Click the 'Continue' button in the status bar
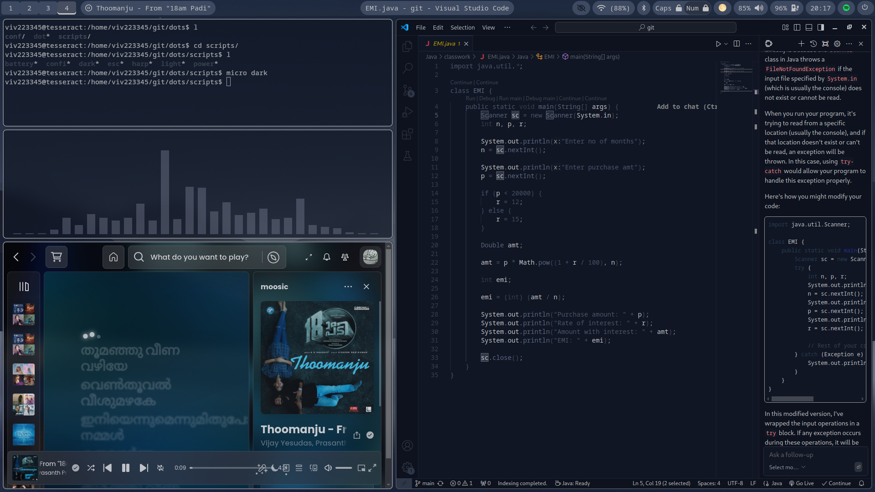Image resolution: width=875 pixels, height=492 pixels. 836,483
